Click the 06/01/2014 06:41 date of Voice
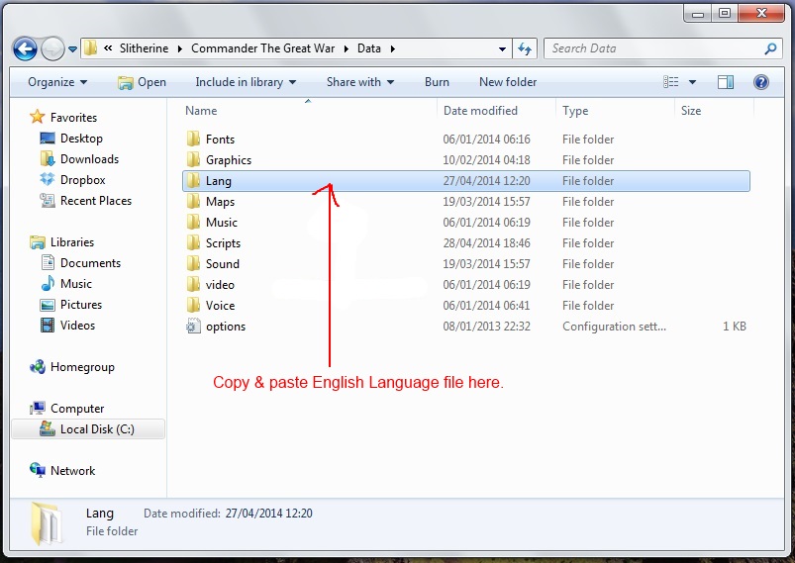Screen dimensions: 795x563 coord(486,305)
